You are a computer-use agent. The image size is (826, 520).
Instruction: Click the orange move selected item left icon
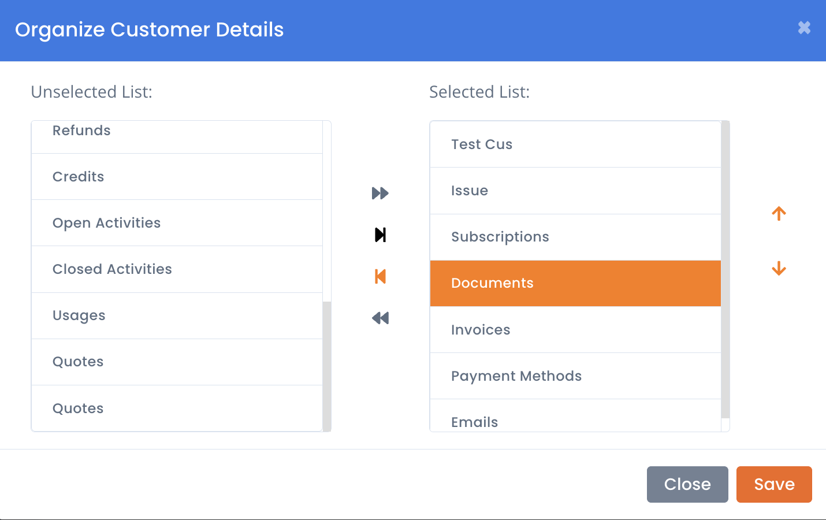[x=380, y=276]
